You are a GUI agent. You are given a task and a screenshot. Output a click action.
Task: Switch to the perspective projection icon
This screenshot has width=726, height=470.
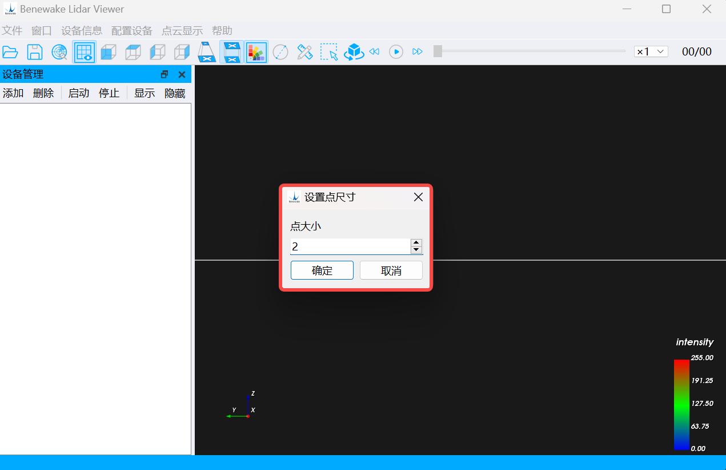point(207,52)
